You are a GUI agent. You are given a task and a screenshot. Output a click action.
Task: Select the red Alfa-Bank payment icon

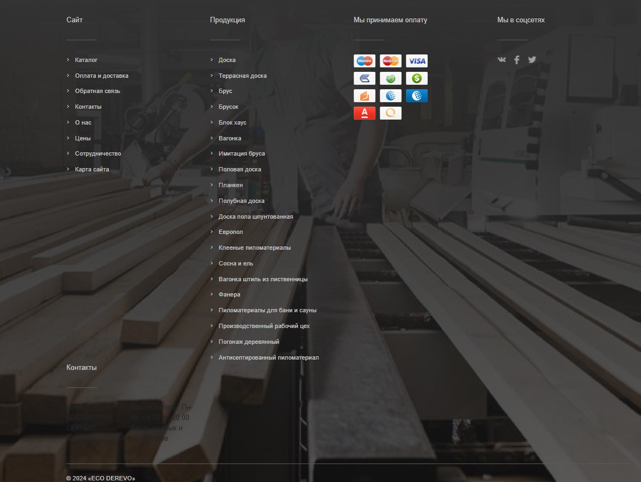(x=364, y=113)
